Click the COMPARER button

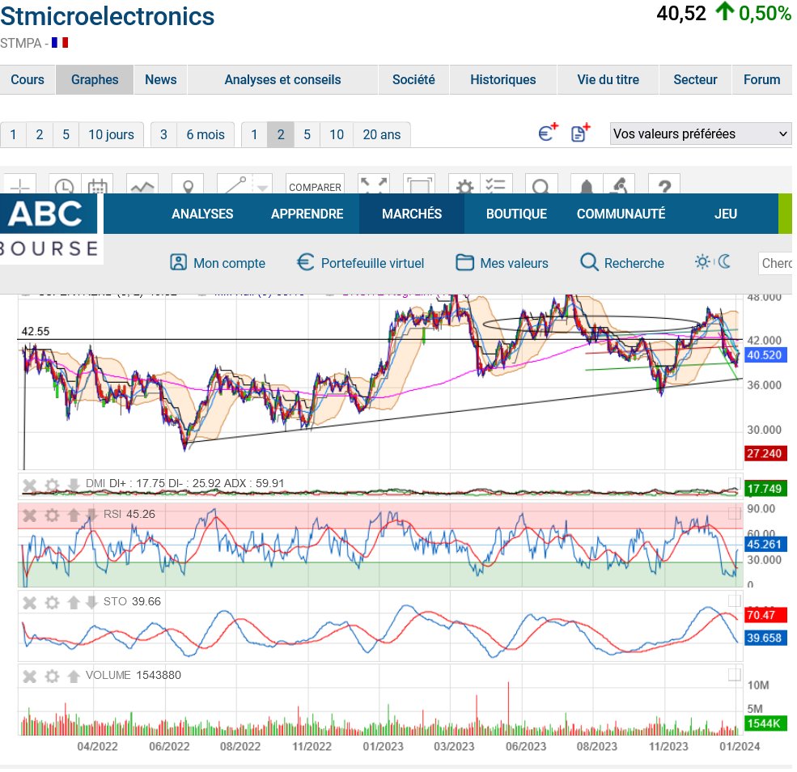click(315, 186)
